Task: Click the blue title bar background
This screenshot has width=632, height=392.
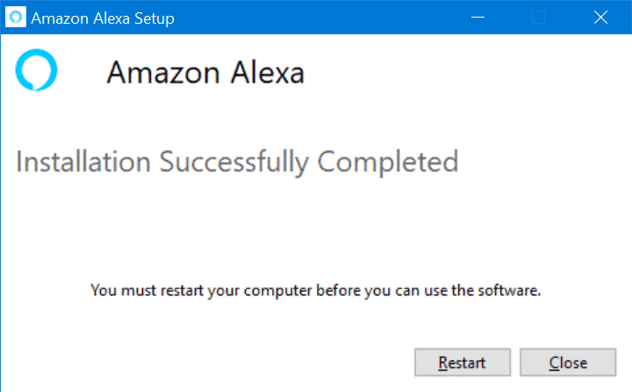Action: click(322, 18)
